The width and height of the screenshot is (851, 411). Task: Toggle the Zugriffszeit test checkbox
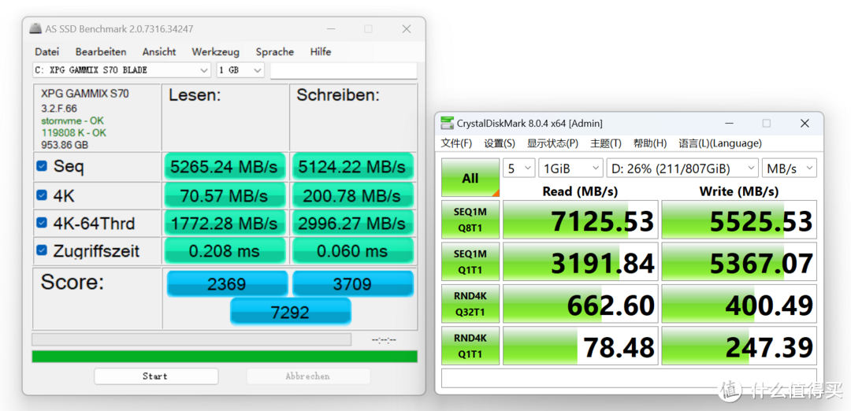pyautogui.click(x=42, y=250)
